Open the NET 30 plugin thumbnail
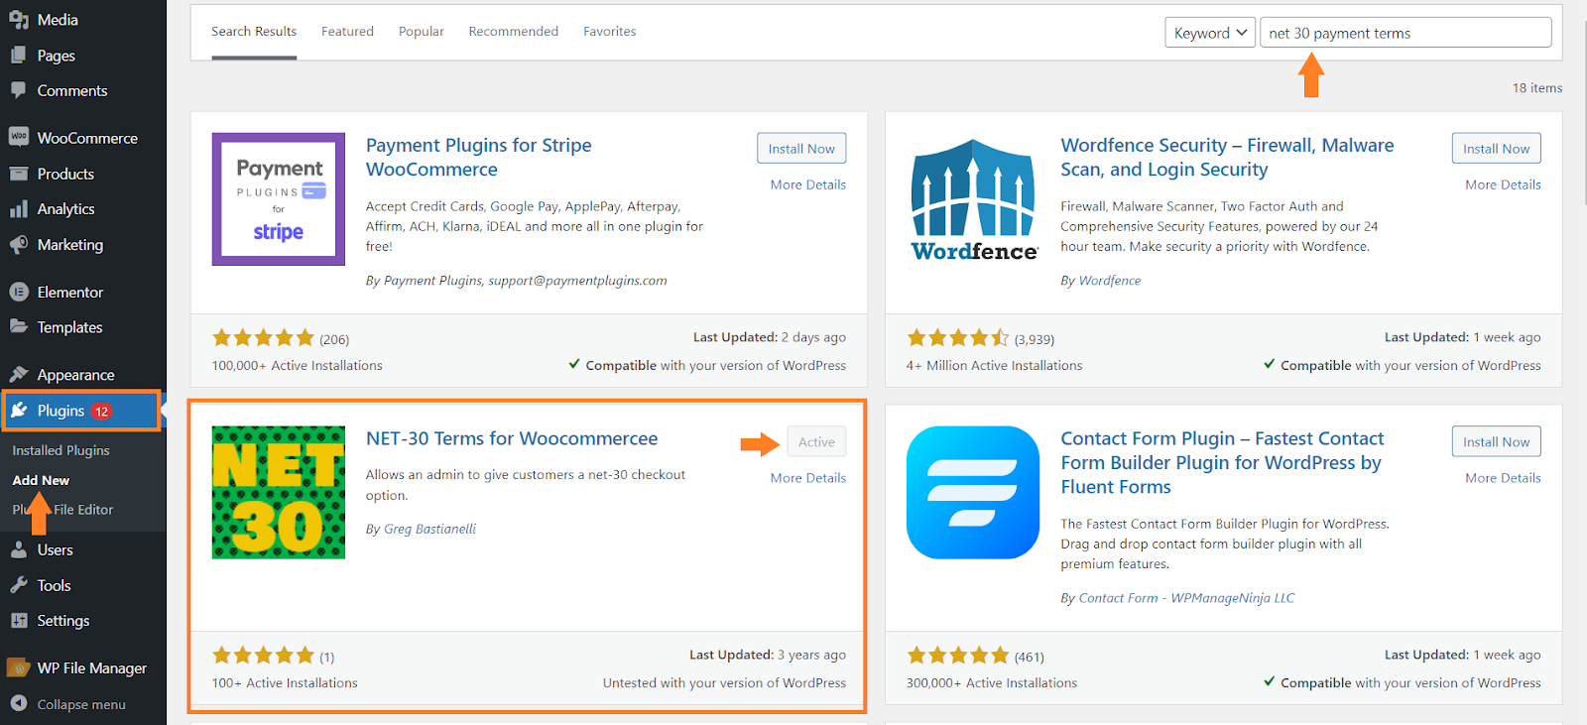Screen dimensions: 1587x725 point(279,493)
